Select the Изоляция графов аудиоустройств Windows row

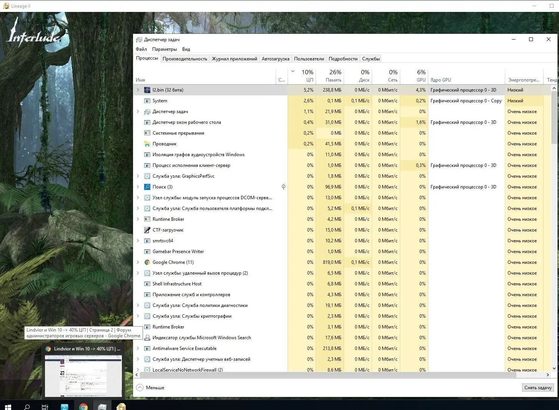(342, 155)
